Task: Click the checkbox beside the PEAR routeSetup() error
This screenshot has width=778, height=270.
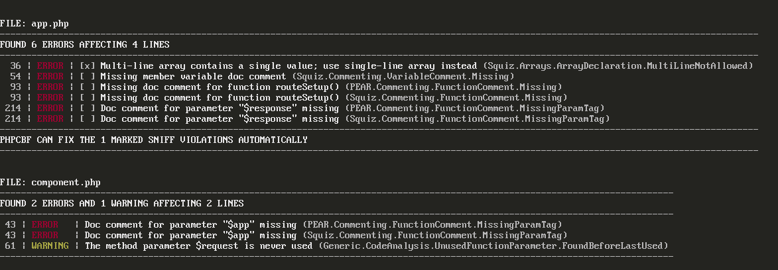Action: (87, 87)
